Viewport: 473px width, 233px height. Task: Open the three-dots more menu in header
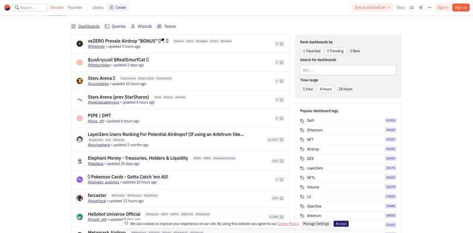point(430,7)
